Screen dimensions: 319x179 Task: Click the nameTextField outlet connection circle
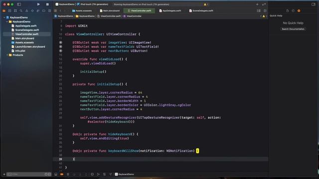click(x=61, y=47)
